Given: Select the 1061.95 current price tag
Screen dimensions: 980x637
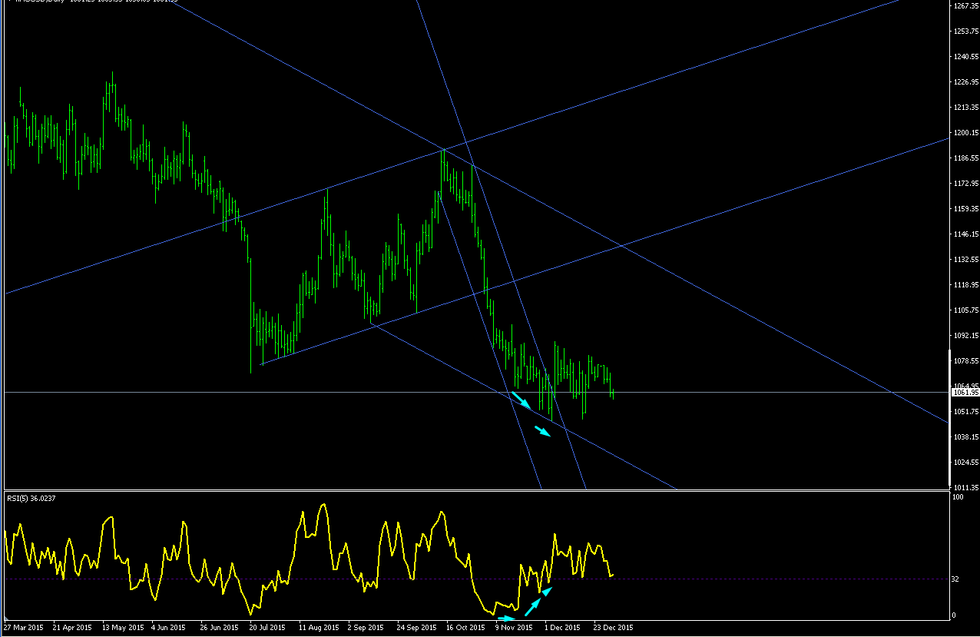Looking at the screenshot, I should (x=965, y=393).
